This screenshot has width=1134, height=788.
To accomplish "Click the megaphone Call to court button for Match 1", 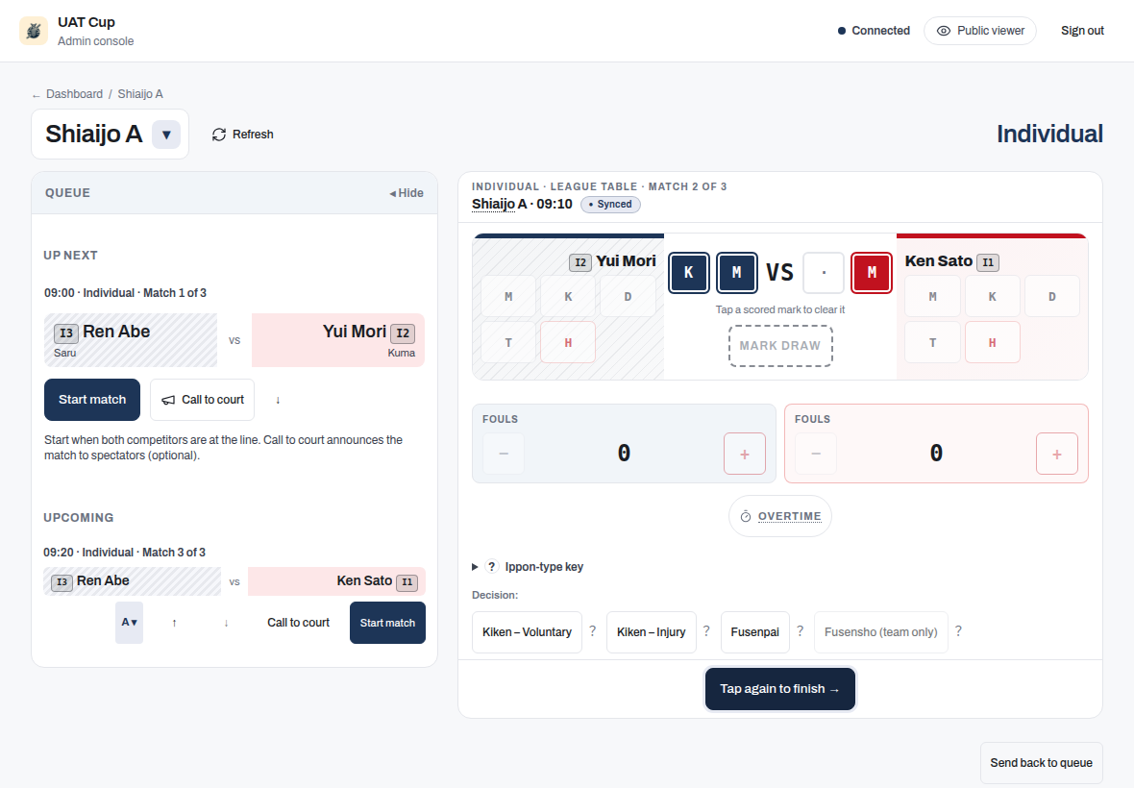I will (203, 400).
